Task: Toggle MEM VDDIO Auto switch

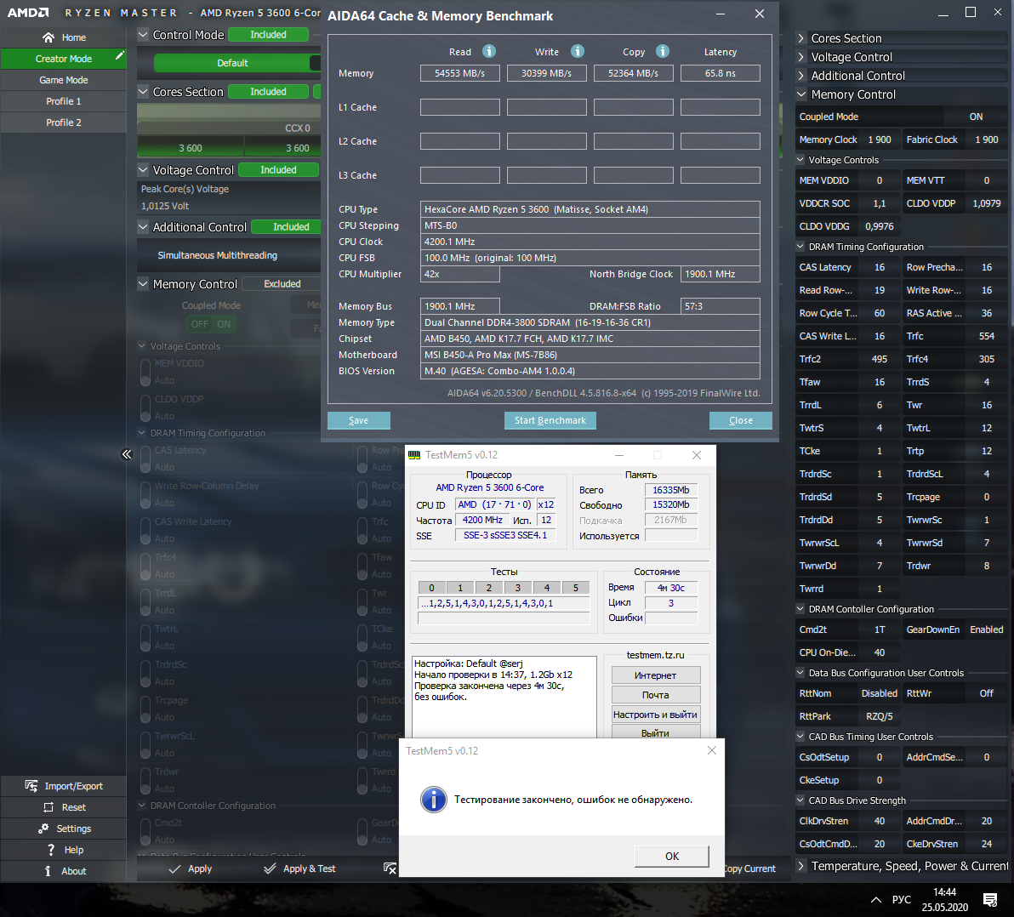Action: tap(146, 372)
